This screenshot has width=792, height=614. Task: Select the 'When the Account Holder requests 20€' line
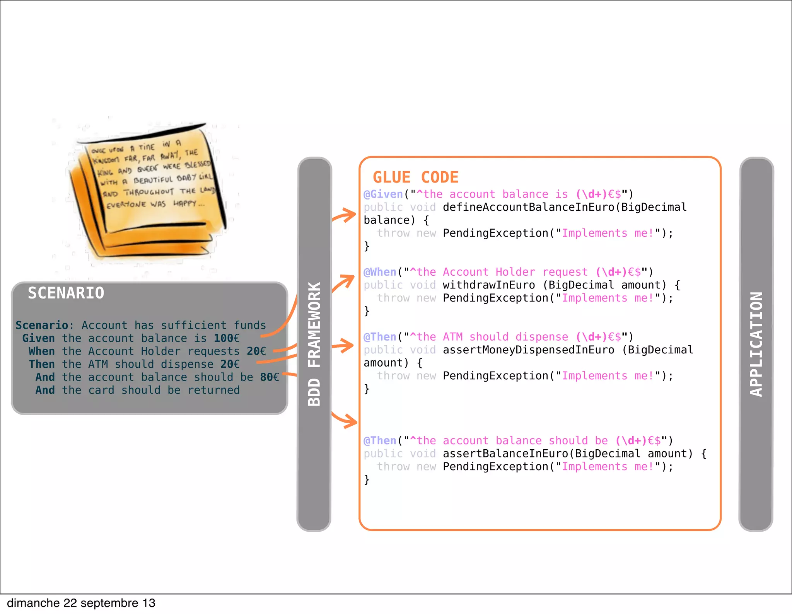[147, 351]
